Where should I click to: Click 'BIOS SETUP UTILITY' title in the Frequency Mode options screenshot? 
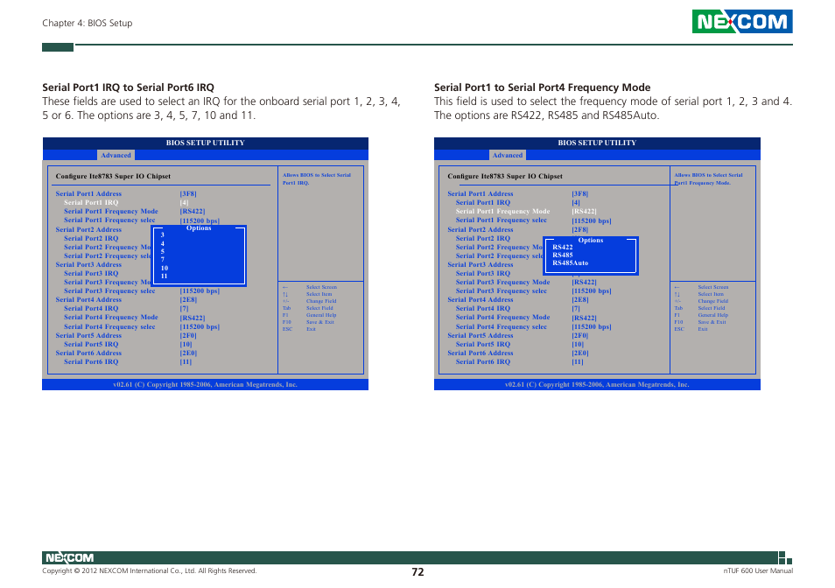coord(597,143)
